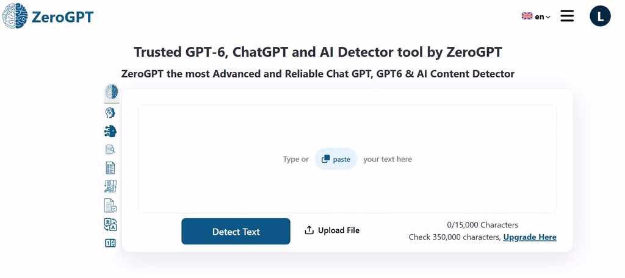Expand the en language dropdown

click(x=543, y=16)
